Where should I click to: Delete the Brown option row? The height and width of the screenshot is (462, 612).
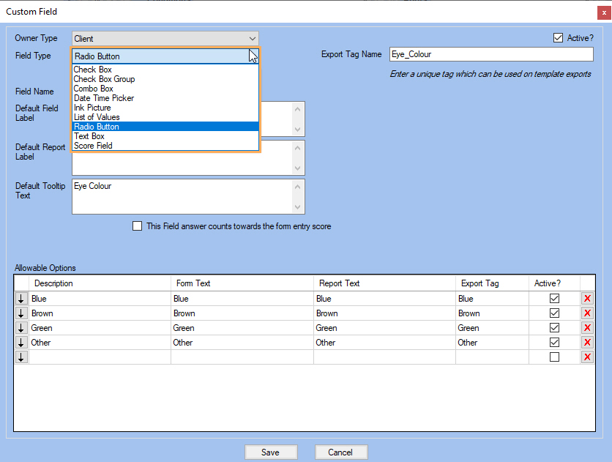coord(587,313)
